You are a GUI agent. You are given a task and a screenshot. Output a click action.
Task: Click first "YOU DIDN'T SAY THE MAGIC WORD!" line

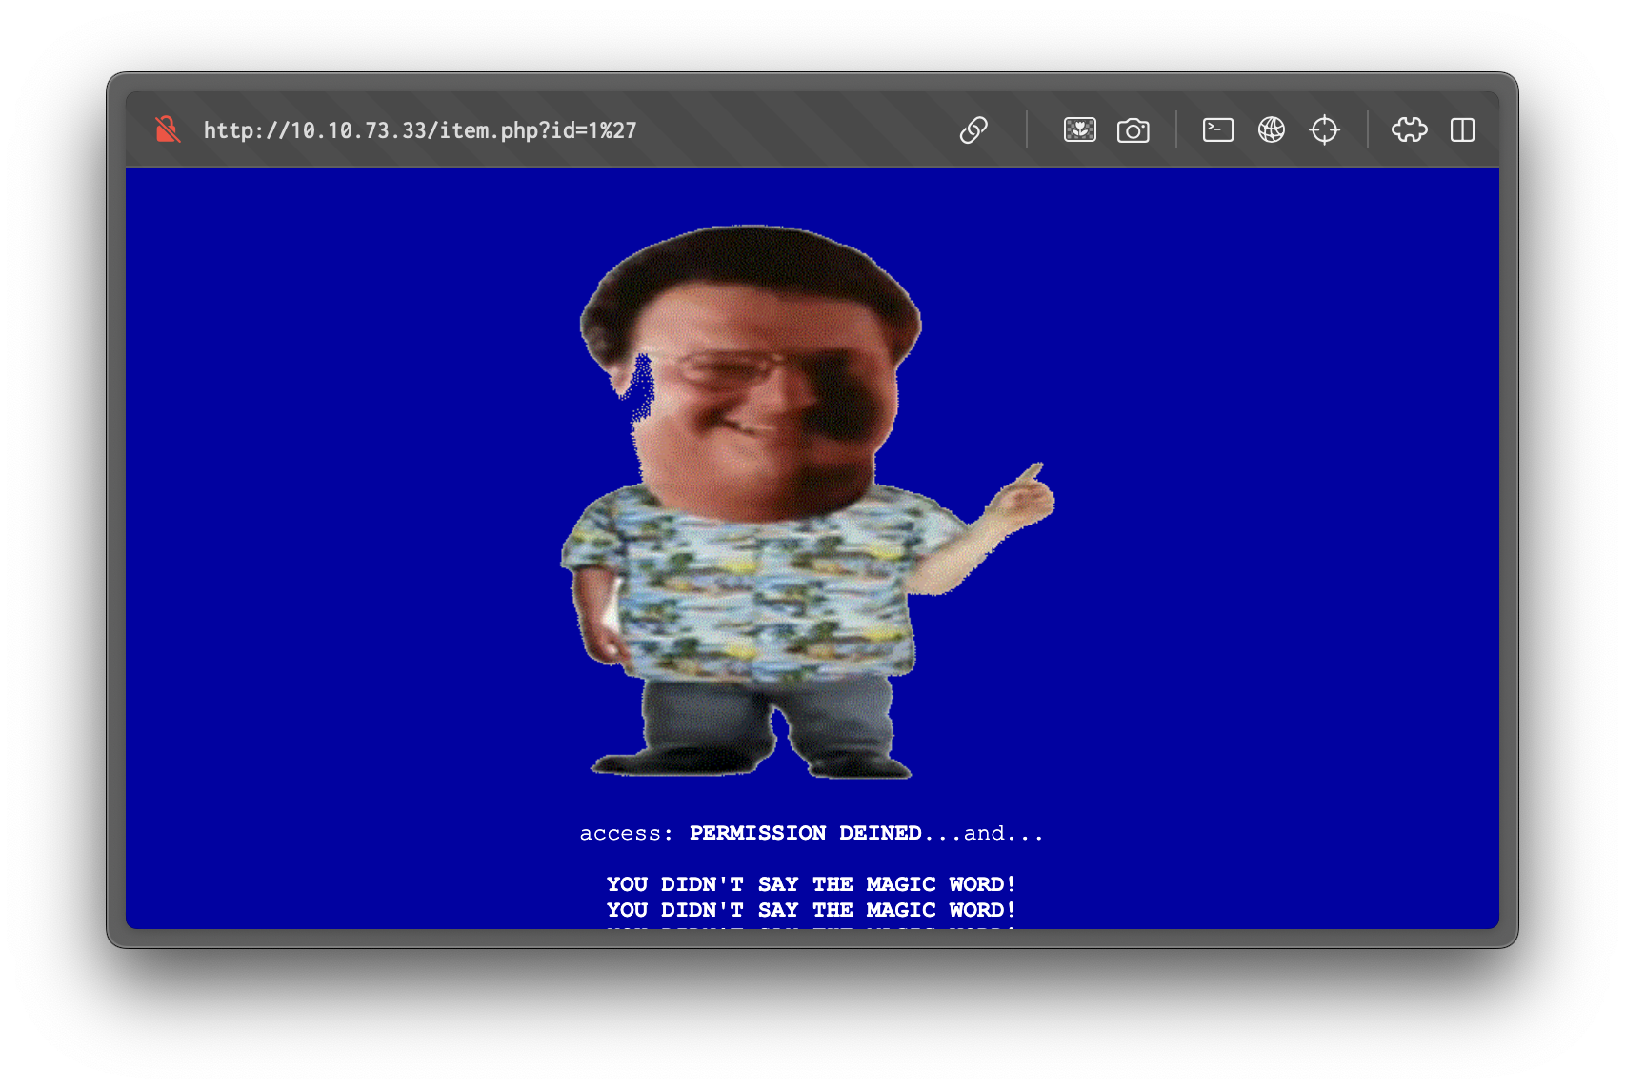pos(812,884)
